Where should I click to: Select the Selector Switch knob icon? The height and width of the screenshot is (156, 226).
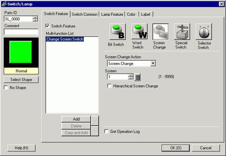click(x=204, y=32)
